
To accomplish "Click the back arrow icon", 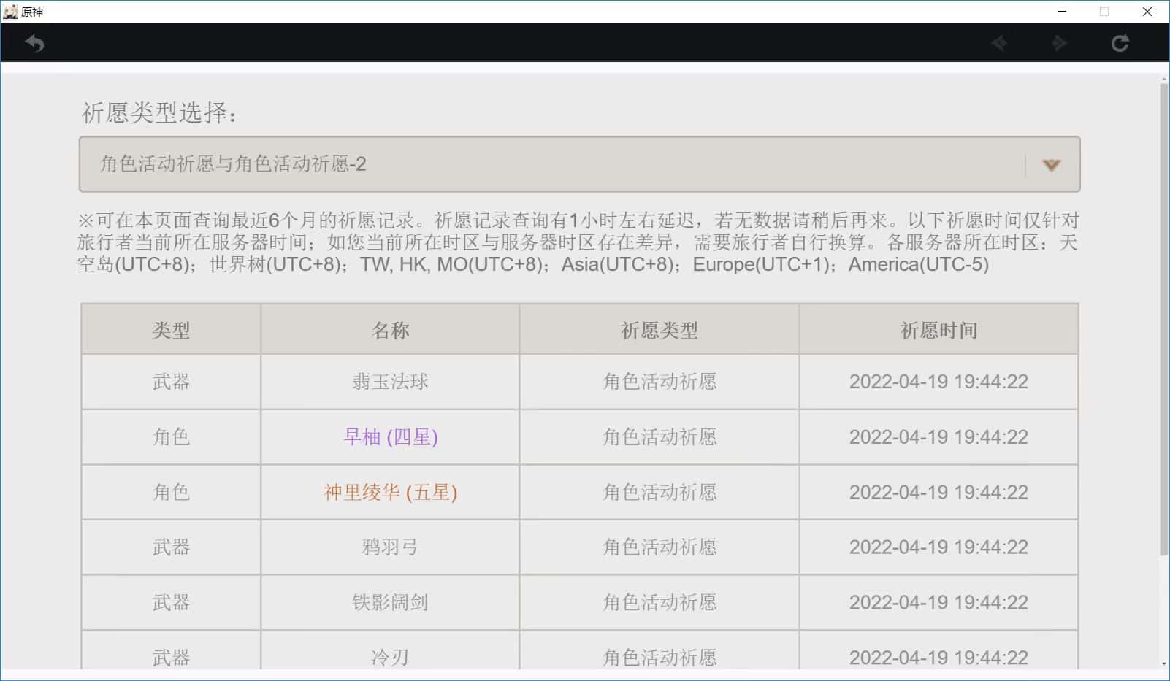I will point(34,43).
